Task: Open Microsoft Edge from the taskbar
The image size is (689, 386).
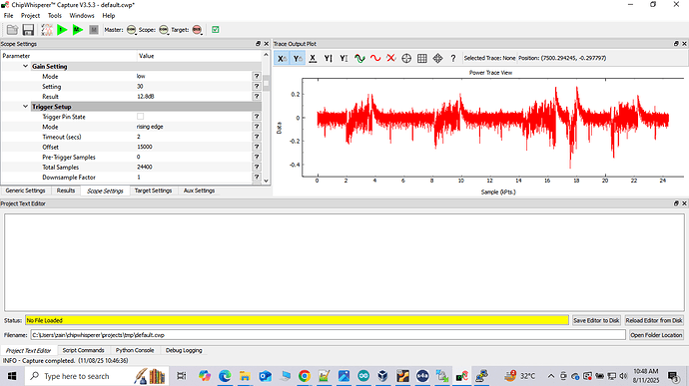Action: coord(225,376)
